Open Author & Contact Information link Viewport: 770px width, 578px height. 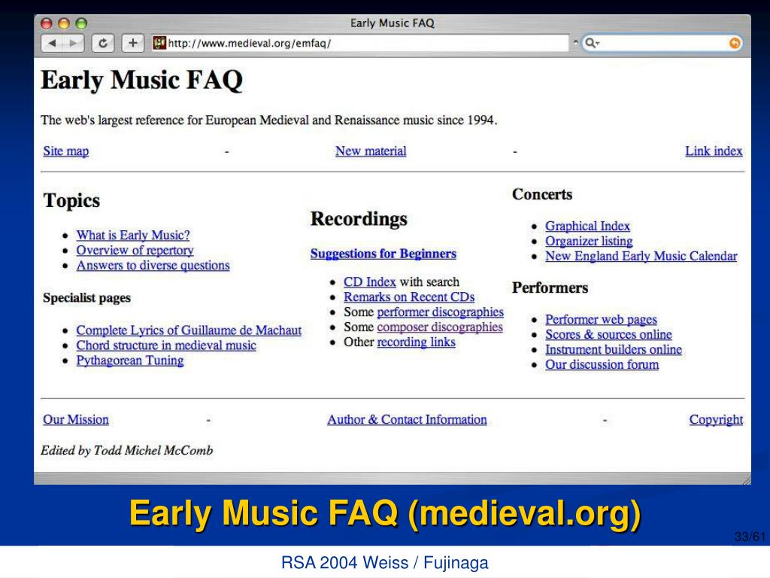[x=407, y=419]
